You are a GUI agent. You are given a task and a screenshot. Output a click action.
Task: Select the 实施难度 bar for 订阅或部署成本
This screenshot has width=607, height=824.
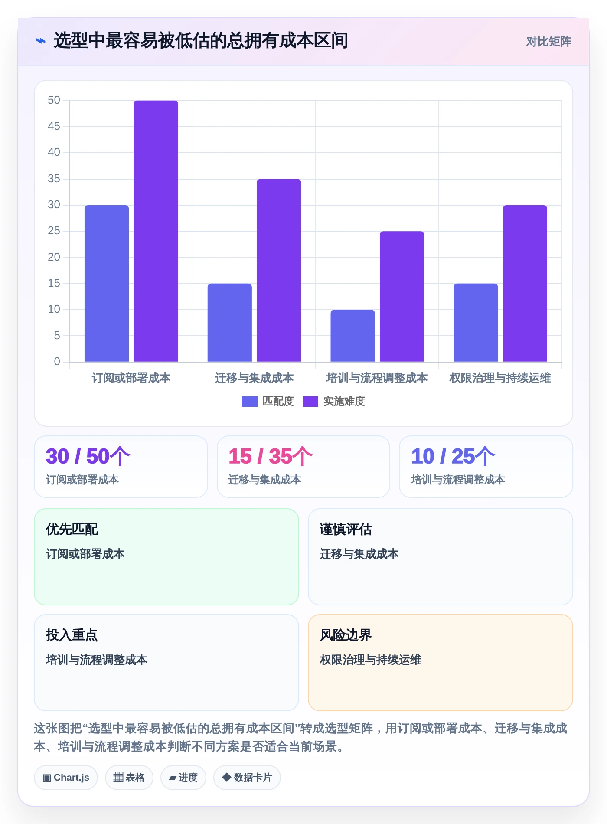click(156, 231)
